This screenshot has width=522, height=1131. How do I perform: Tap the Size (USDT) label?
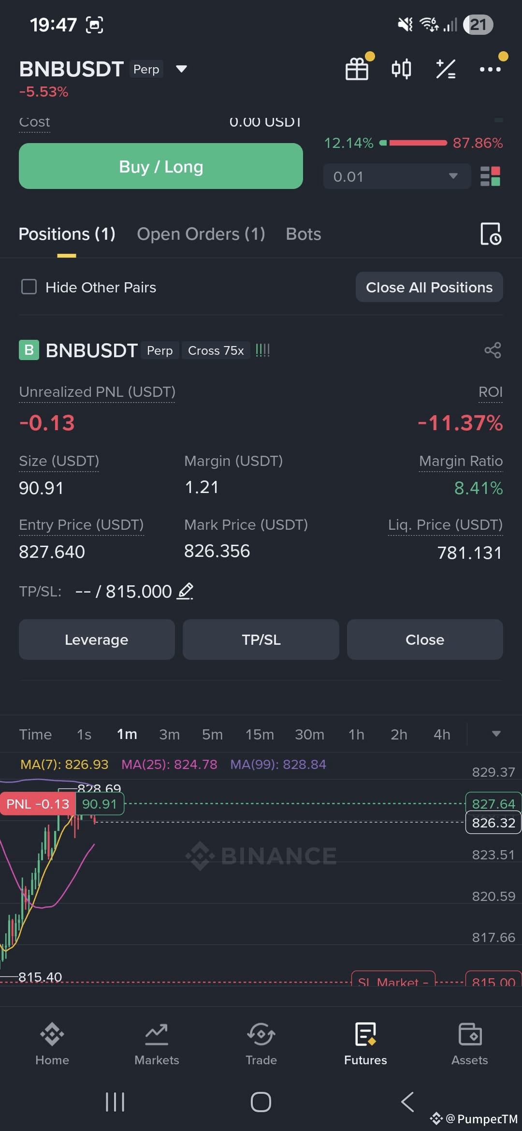tap(59, 461)
